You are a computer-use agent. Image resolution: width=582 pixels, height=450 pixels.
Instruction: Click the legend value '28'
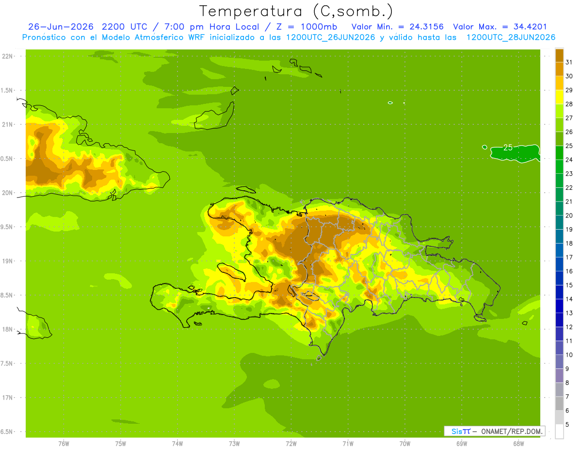[569, 104]
